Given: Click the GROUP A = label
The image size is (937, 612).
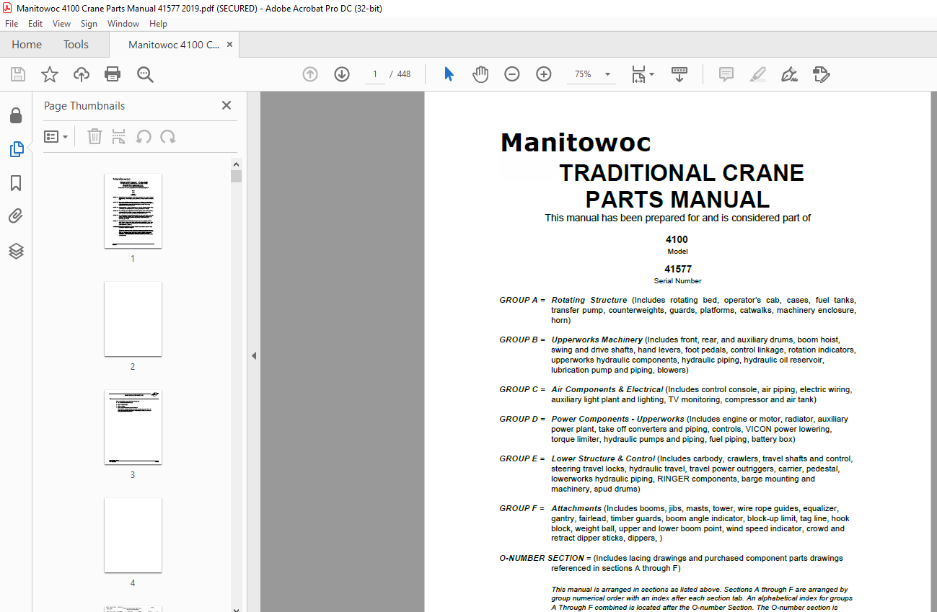Looking at the screenshot, I should [x=522, y=300].
